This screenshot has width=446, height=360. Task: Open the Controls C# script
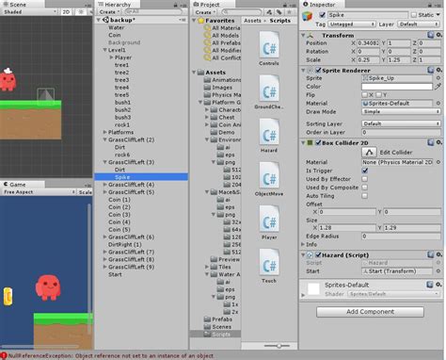(269, 47)
